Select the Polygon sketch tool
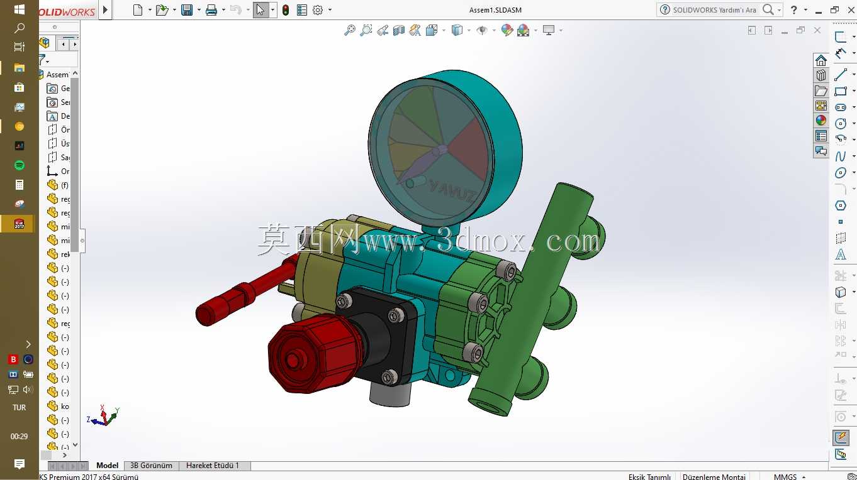Screen dimensions: 857x480 pos(841,205)
